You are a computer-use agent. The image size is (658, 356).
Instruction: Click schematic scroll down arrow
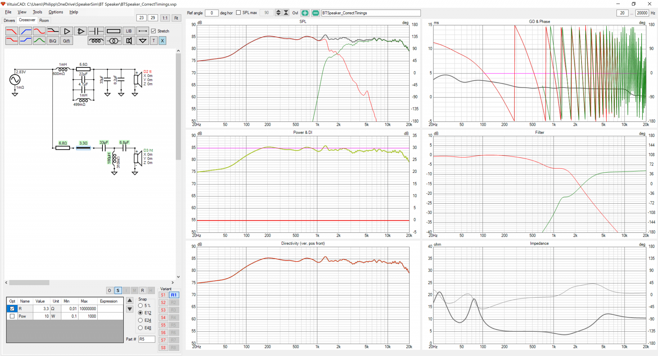(x=178, y=277)
